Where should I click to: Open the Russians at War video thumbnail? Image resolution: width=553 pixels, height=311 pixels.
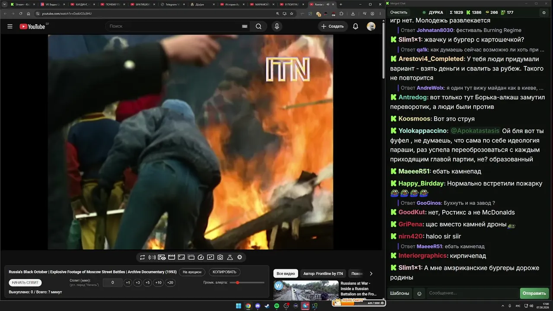coord(306,291)
